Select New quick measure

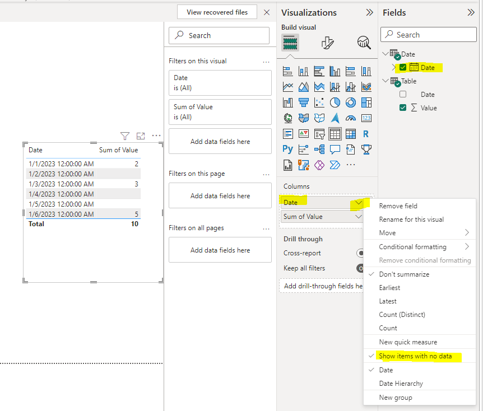(408, 342)
